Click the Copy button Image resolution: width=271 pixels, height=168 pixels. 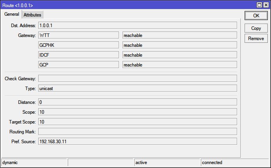coord(256,28)
